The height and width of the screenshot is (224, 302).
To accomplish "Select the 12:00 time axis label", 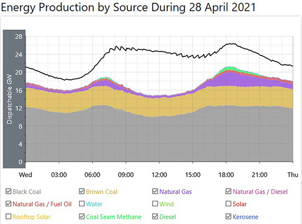I will pyautogui.click(x=159, y=175).
